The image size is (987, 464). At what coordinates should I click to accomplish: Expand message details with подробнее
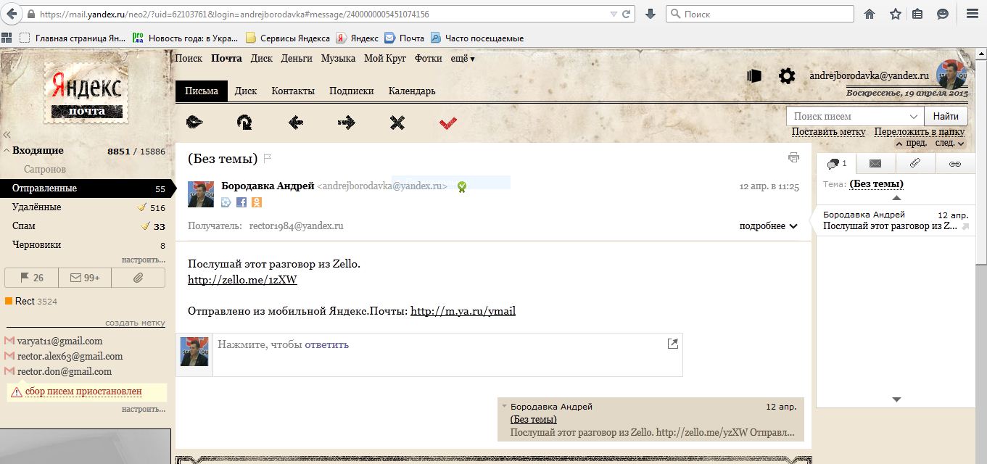[768, 226]
